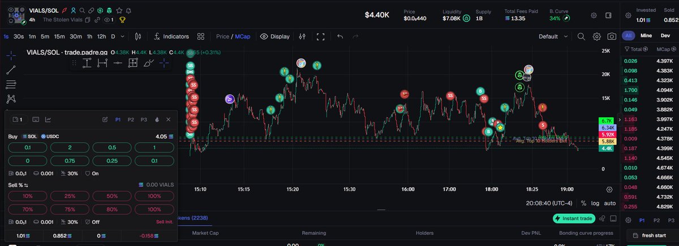Viewport: 679px width, 246px height.
Task: Click the liquidity lock icon
Action: (x=467, y=18)
